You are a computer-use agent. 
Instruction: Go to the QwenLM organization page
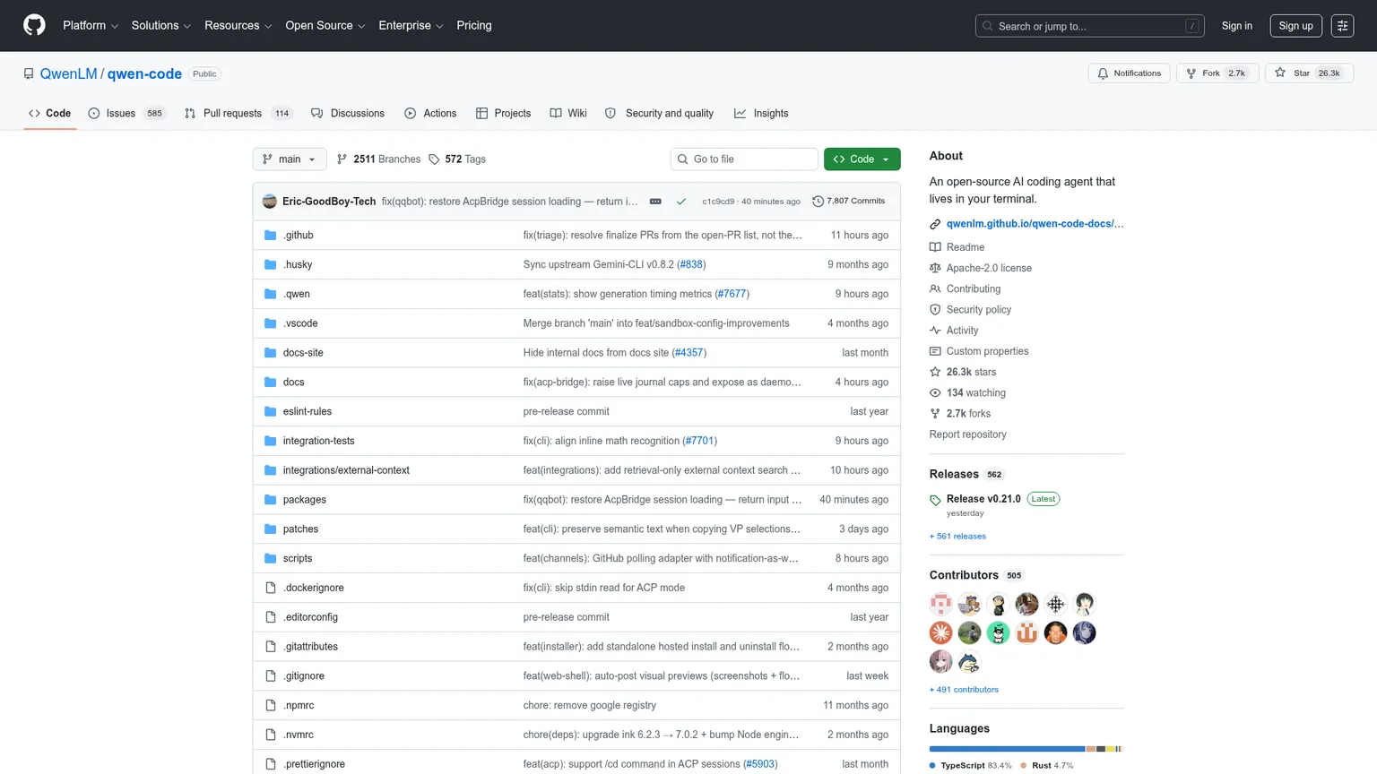[68, 73]
